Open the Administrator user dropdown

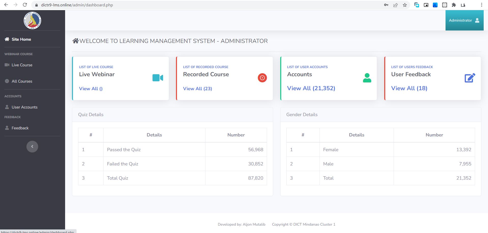464,20
